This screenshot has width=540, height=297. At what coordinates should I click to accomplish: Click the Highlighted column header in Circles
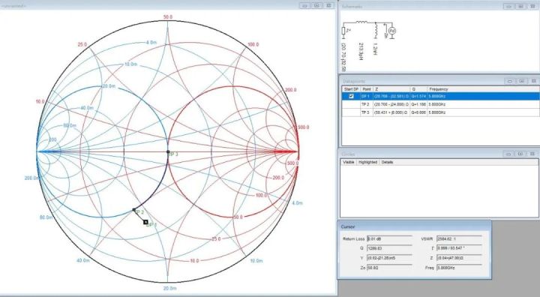coord(367,162)
